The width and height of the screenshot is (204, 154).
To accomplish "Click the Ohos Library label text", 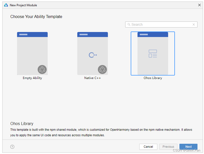I will (153, 78).
